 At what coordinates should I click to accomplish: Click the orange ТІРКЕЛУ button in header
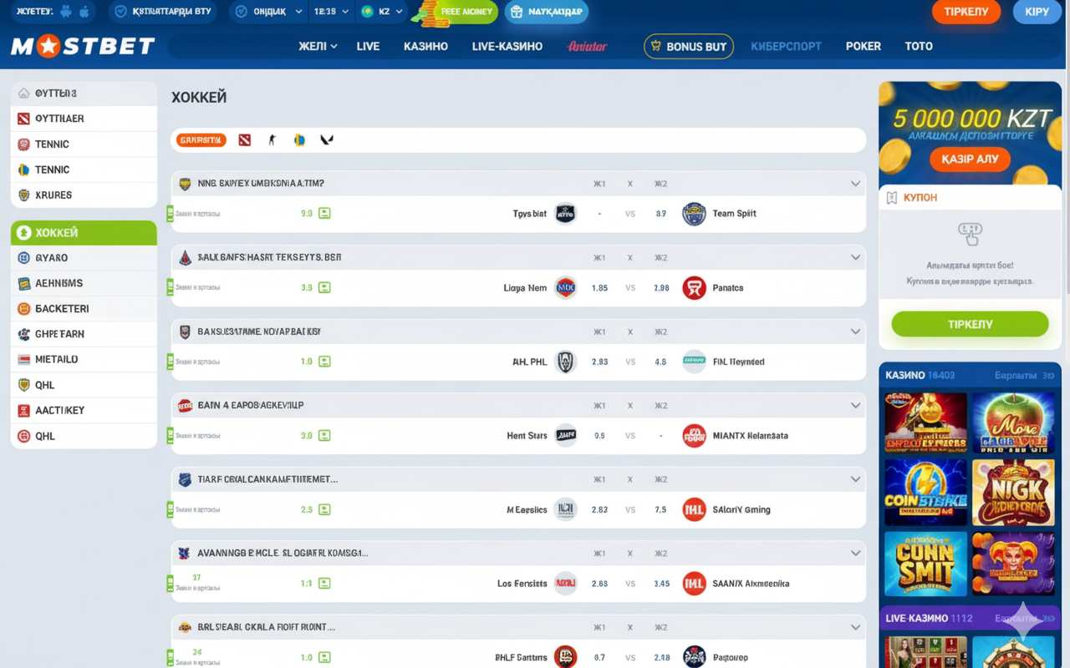tap(966, 12)
